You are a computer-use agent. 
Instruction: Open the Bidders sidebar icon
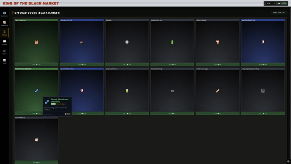(x=5, y=51)
